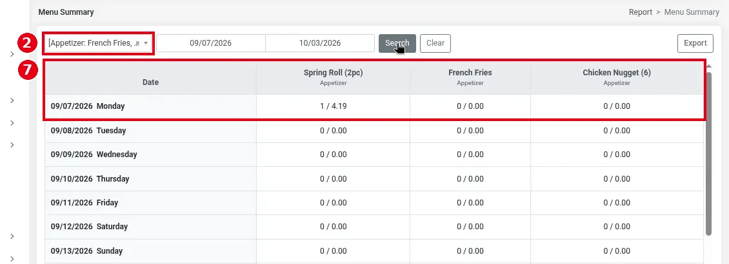Click the Chicken Nugget value in the Wednesday row

click(x=617, y=155)
